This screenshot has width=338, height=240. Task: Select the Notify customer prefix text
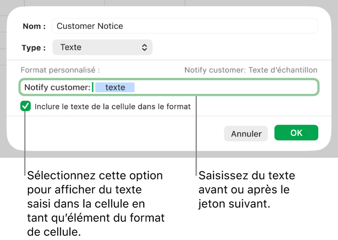pos(57,87)
